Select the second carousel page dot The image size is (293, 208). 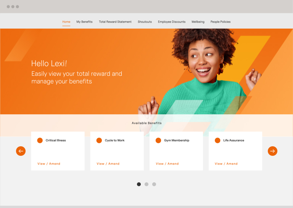click(146, 184)
